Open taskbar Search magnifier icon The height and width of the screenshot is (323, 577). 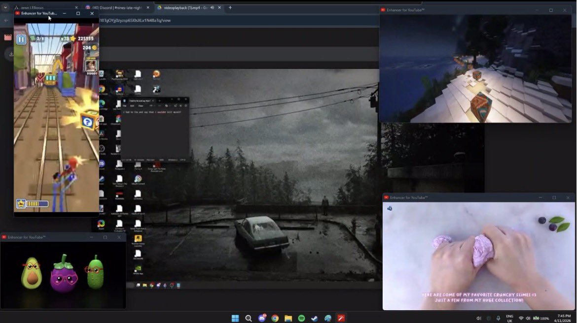(249, 318)
